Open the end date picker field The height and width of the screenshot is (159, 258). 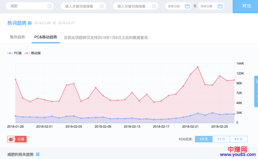tap(208, 6)
